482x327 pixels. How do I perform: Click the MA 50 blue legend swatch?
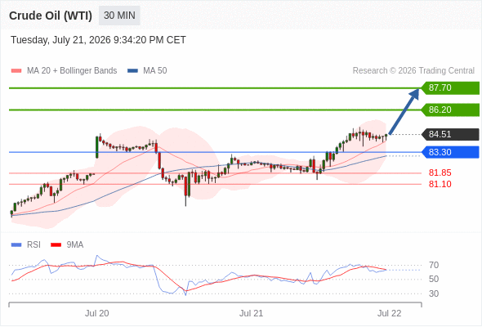(x=132, y=71)
